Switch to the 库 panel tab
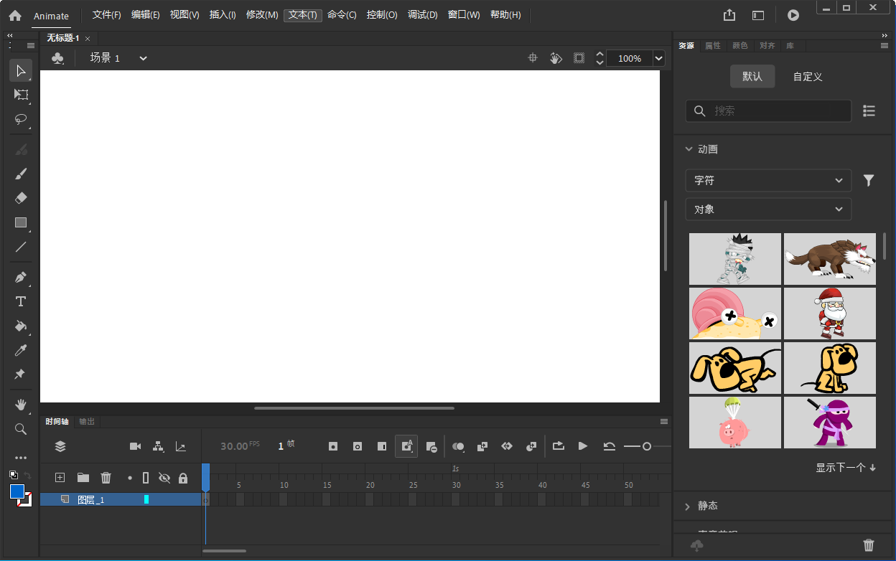Viewport: 896px width, 561px height. [790, 45]
